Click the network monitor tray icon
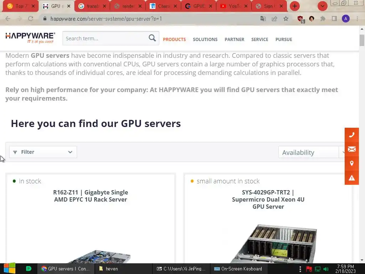365x274 pixels. click(318, 269)
